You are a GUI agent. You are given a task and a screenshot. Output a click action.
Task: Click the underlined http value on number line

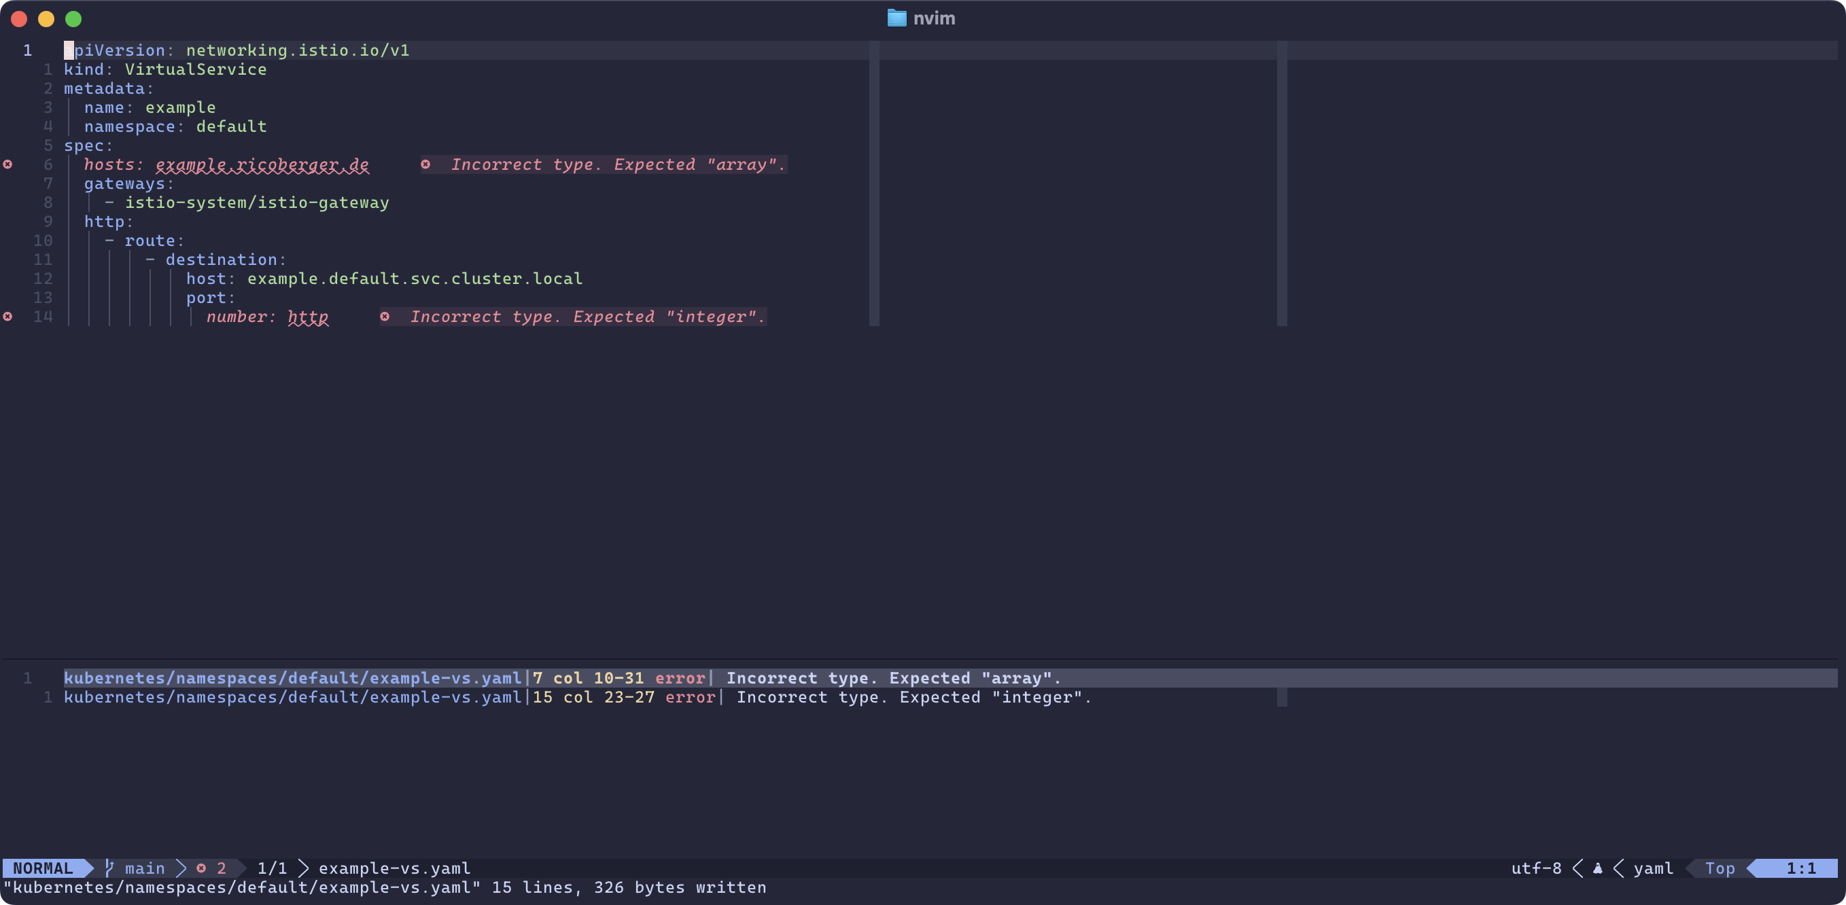tap(308, 317)
